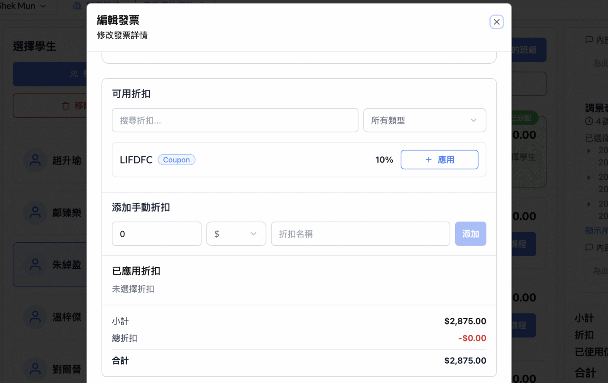Click the trash icon on the remove button
The height and width of the screenshot is (383, 608).
[x=65, y=106]
